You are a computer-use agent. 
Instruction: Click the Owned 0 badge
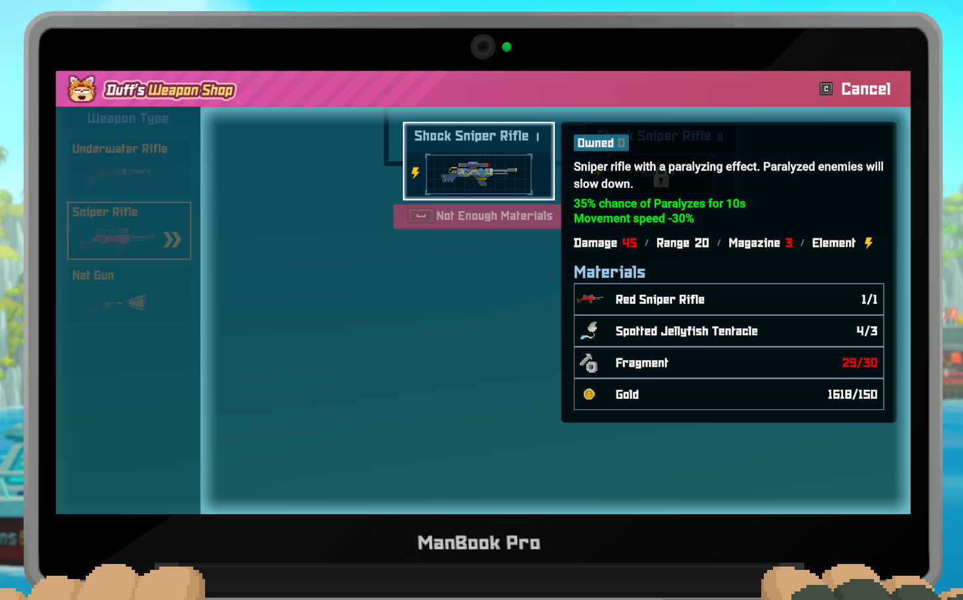601,143
